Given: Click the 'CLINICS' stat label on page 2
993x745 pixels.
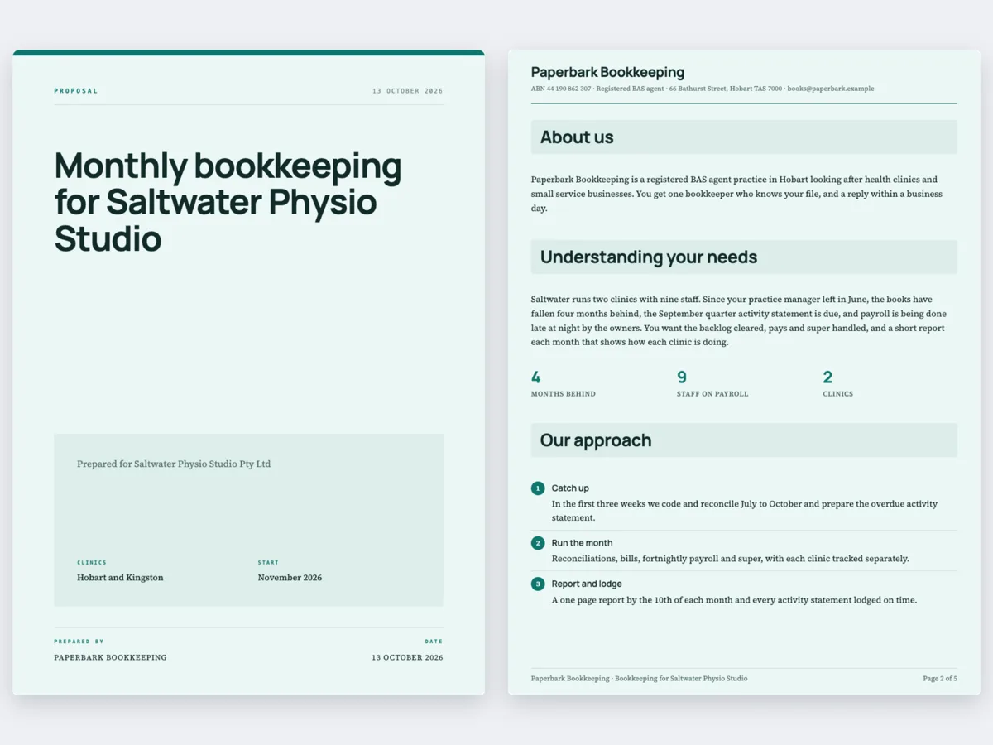Looking at the screenshot, I should click(x=837, y=394).
